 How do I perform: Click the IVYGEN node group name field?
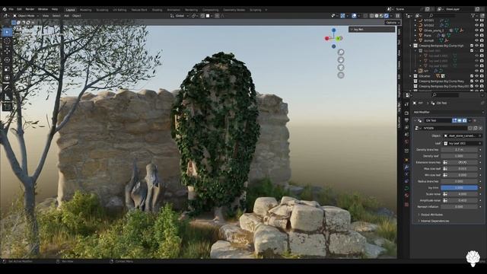coord(444,128)
